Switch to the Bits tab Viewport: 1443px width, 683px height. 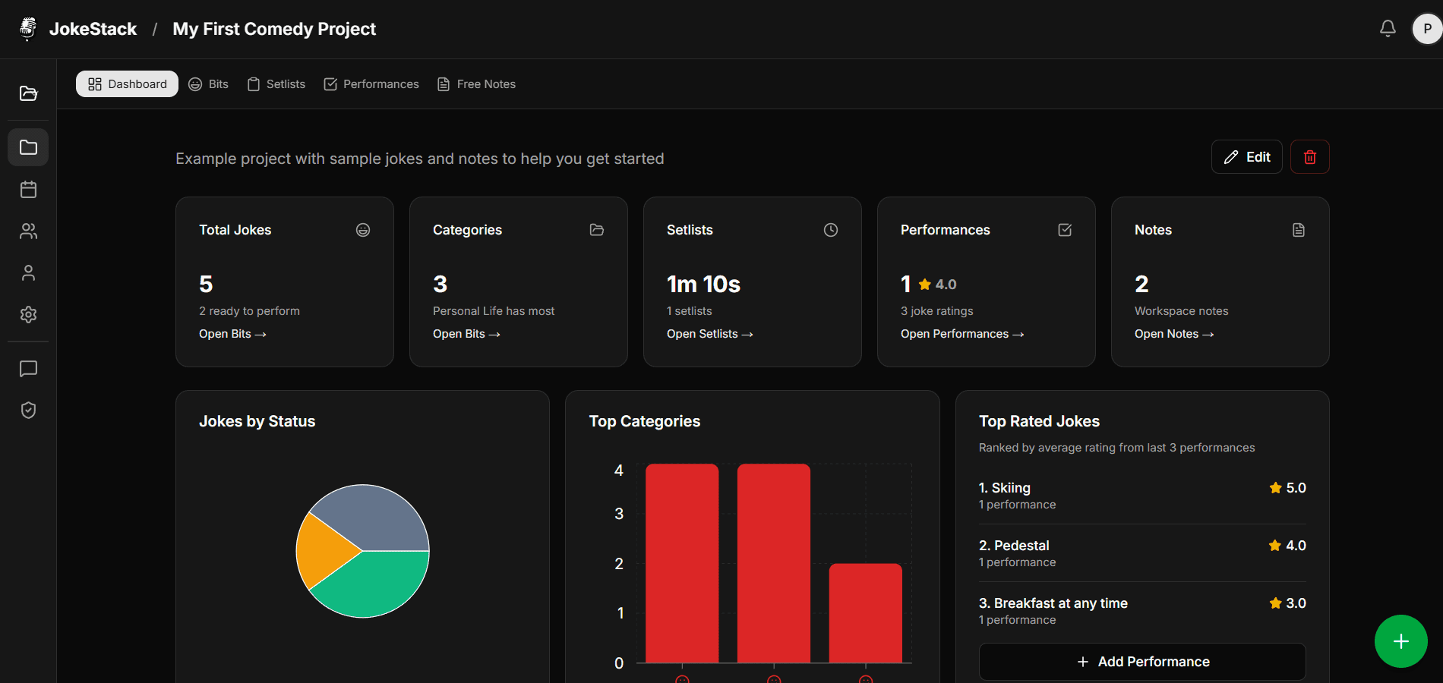[x=209, y=84]
